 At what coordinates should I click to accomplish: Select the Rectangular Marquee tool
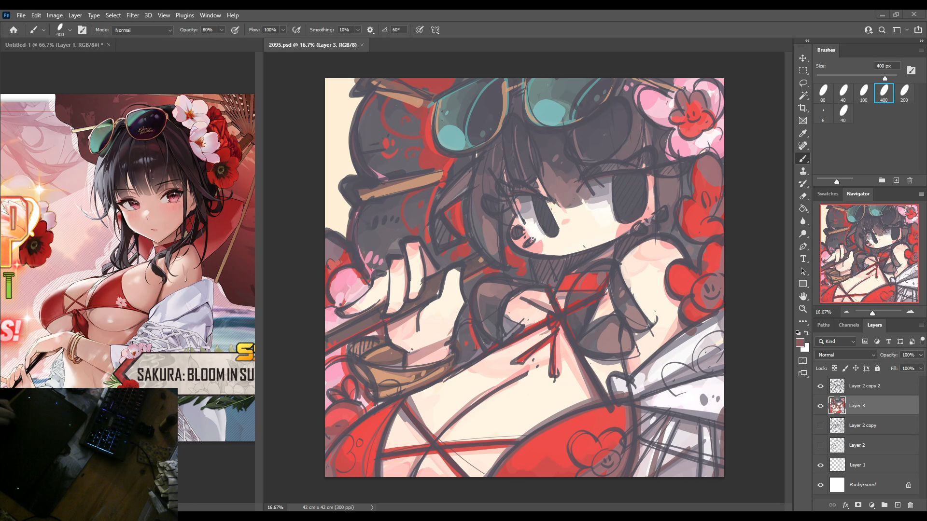pos(803,70)
